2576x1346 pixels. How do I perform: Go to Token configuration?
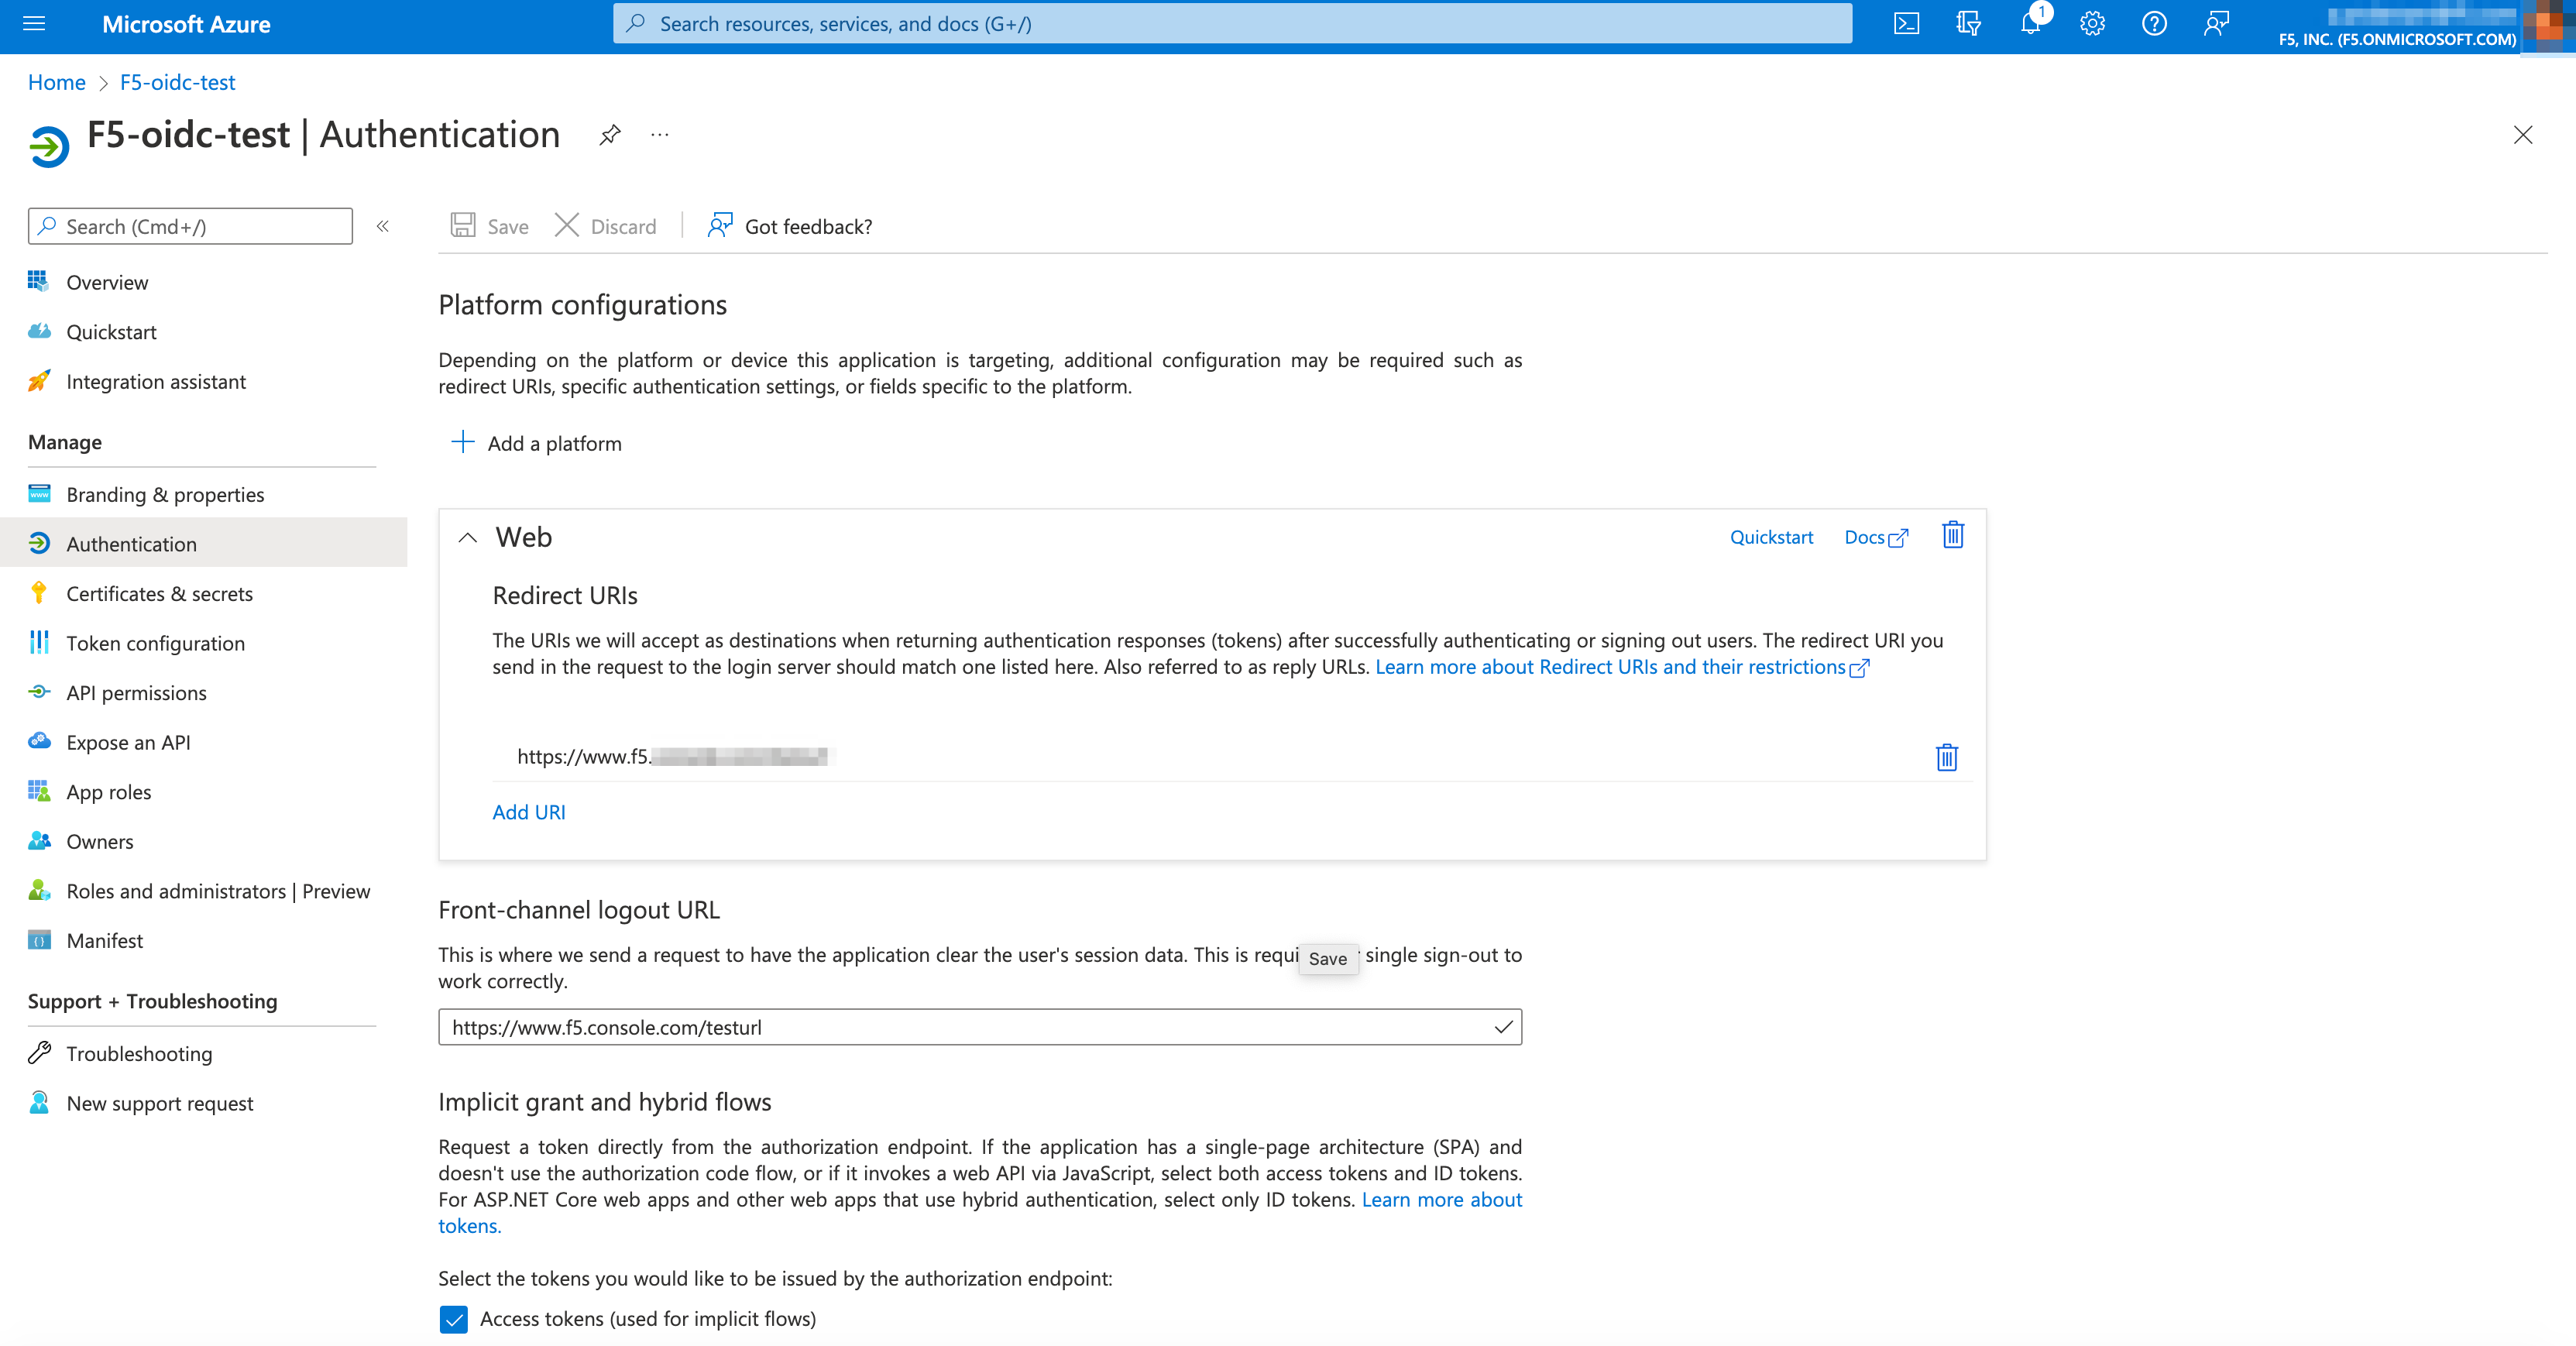pyautogui.click(x=155, y=644)
